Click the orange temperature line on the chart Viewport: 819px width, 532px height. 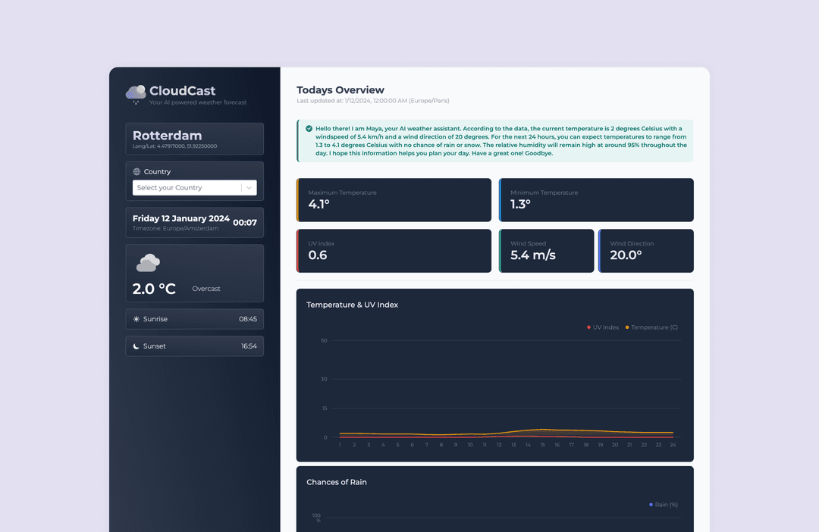542,429
